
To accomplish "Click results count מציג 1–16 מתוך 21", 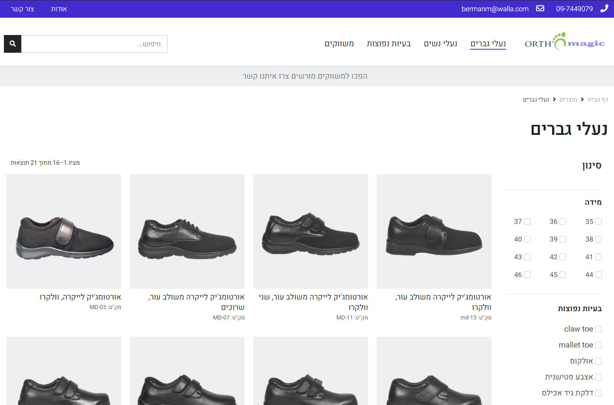I will click(45, 163).
